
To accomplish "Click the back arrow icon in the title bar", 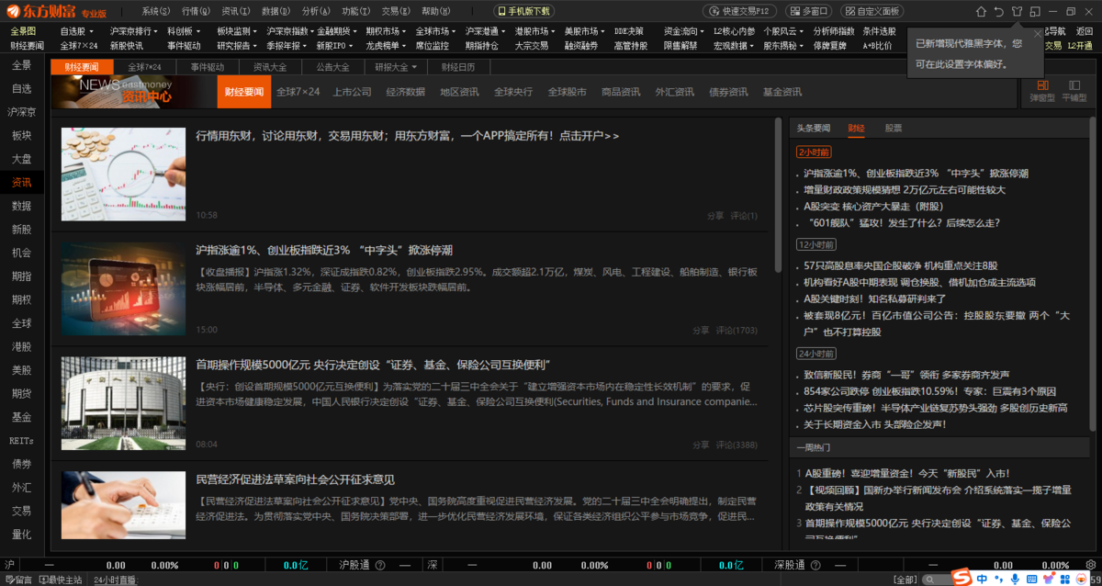I will (998, 11).
